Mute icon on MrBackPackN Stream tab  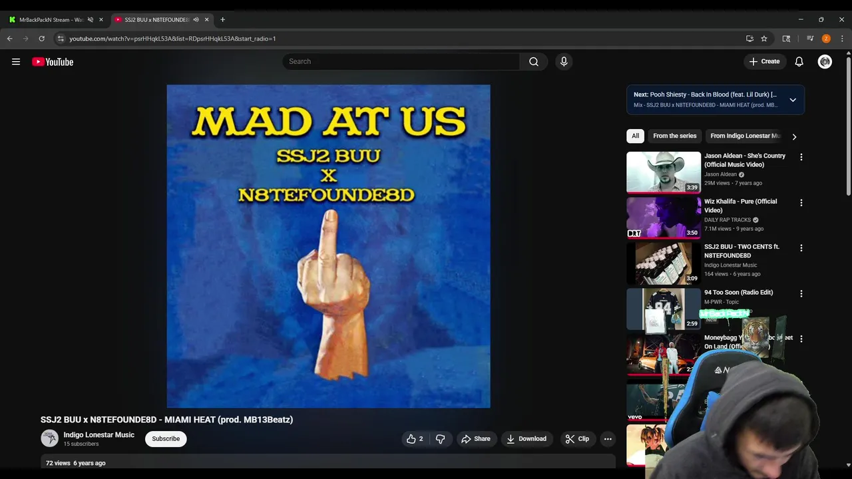pyautogui.click(x=91, y=20)
